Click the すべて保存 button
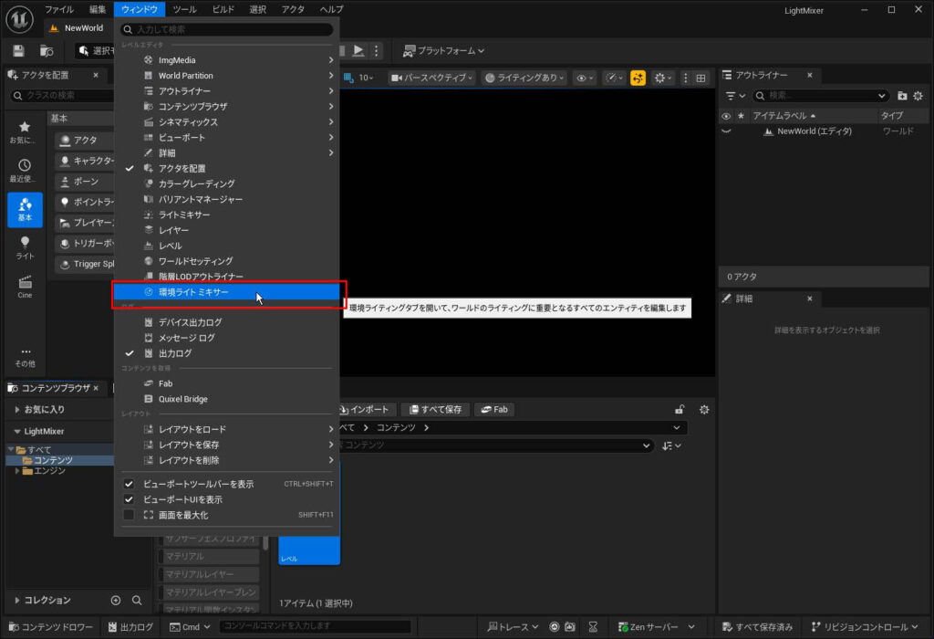Viewport: 934px width, 639px height. pos(434,410)
